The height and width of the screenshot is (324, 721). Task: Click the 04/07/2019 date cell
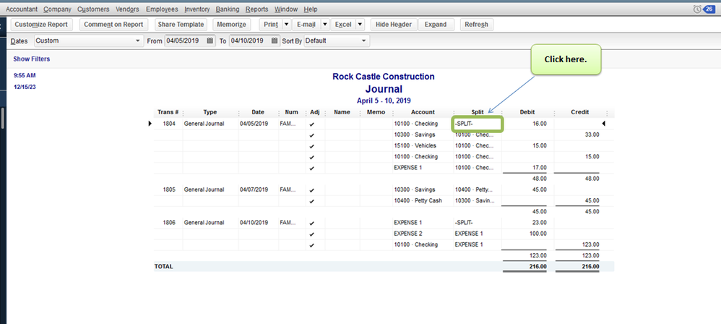click(x=254, y=189)
